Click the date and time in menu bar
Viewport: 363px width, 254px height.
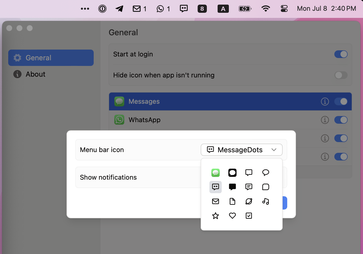pos(326,9)
